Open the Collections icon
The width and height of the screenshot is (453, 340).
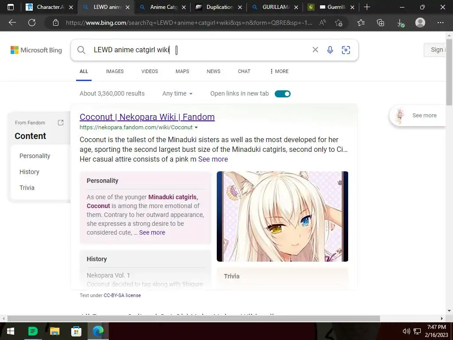pyautogui.click(x=380, y=23)
